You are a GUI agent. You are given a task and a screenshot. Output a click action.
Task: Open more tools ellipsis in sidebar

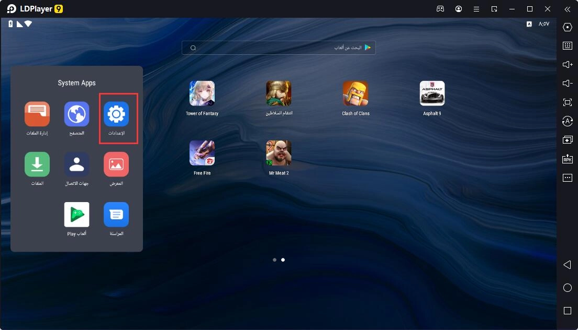568,178
